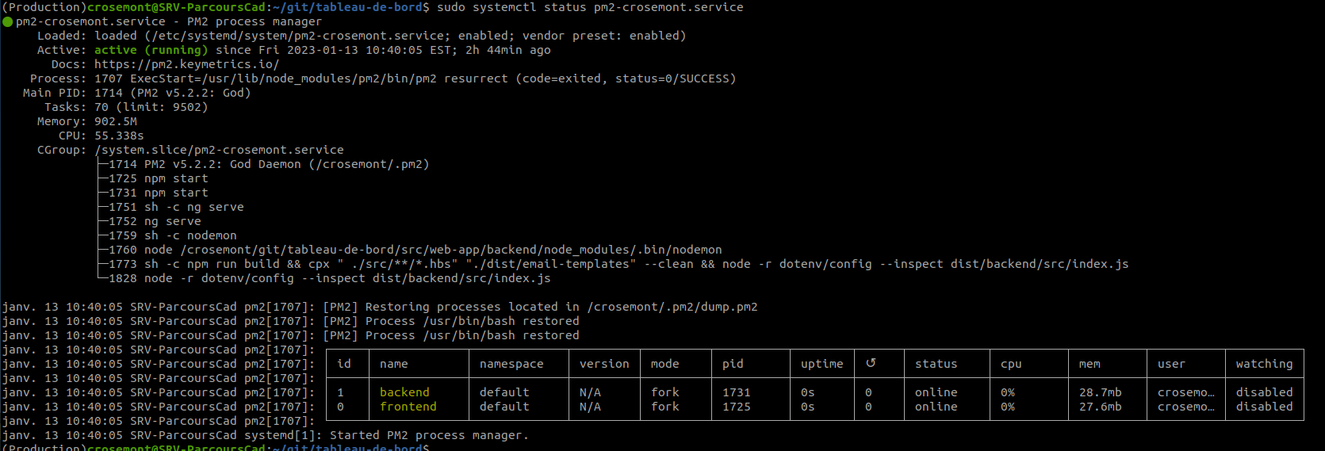Viewport: 1325px width, 451px height.
Task: Click the green service status dot
Action: pyautogui.click(x=8, y=21)
